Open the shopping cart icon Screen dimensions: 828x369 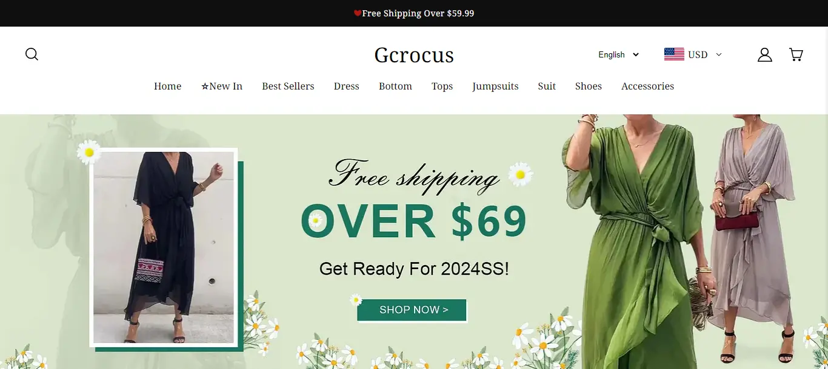click(x=796, y=55)
